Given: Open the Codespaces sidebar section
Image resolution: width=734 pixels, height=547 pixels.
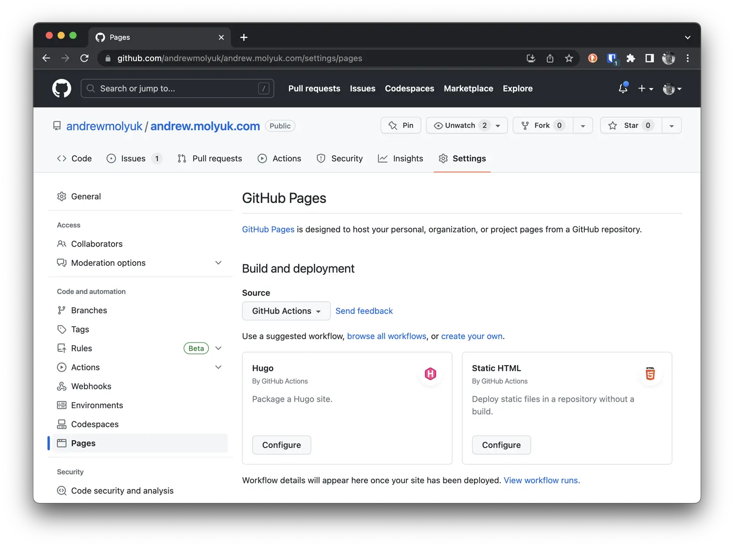Looking at the screenshot, I should [95, 424].
